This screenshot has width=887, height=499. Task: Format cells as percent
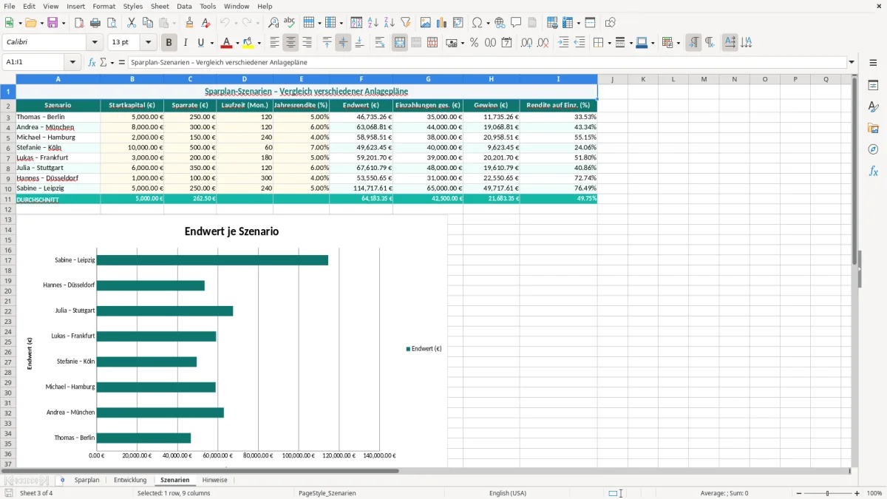coord(475,43)
